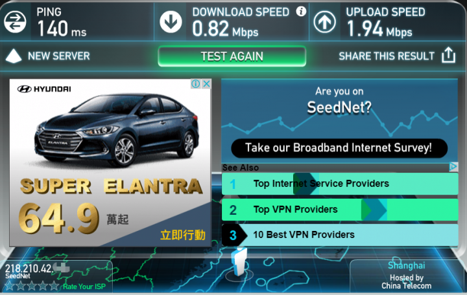The height and width of the screenshot is (295, 467).
Task: Click the Rate Your ISP link
Action: point(84,287)
